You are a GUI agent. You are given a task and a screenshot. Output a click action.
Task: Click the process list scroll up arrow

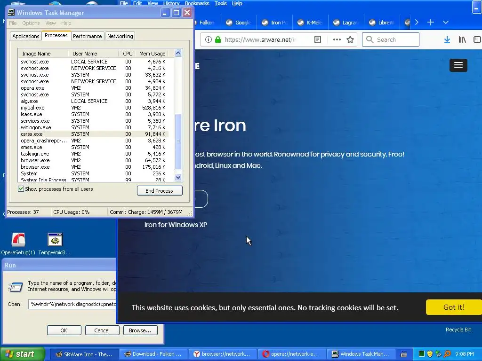[178, 53]
